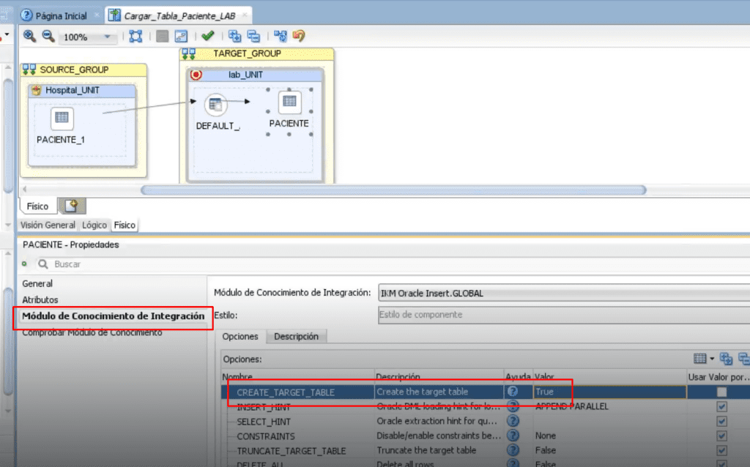Open the 100% zoom level dropdown
The width and height of the screenshot is (750, 467).
click(108, 37)
